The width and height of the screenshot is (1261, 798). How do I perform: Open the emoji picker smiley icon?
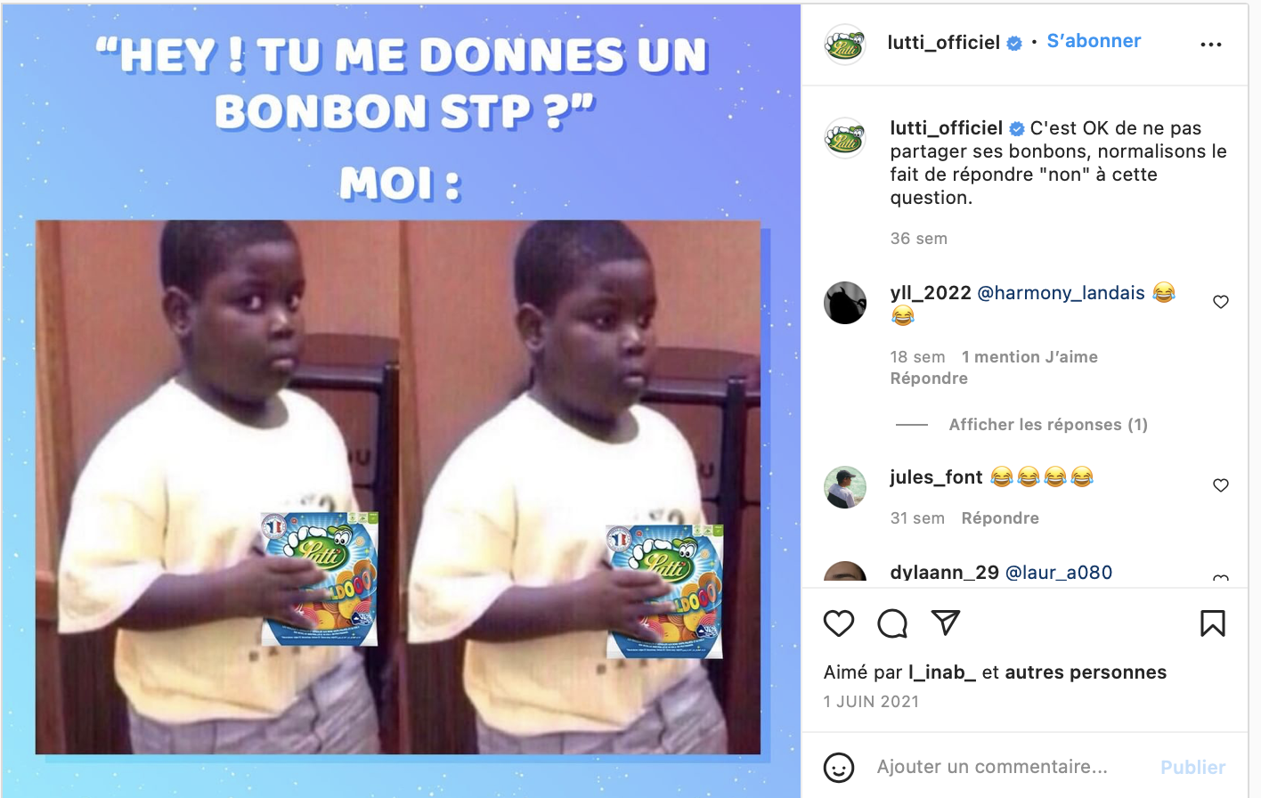click(x=839, y=767)
